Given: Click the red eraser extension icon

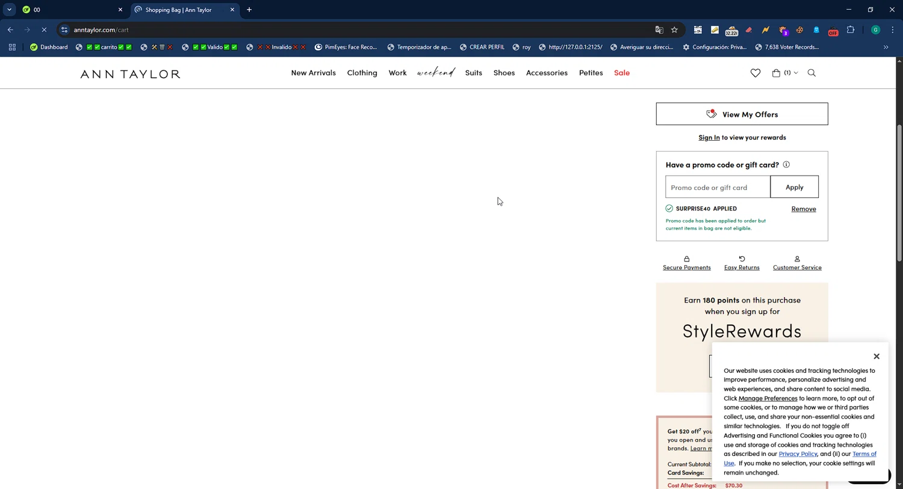Looking at the screenshot, I should (748, 29).
